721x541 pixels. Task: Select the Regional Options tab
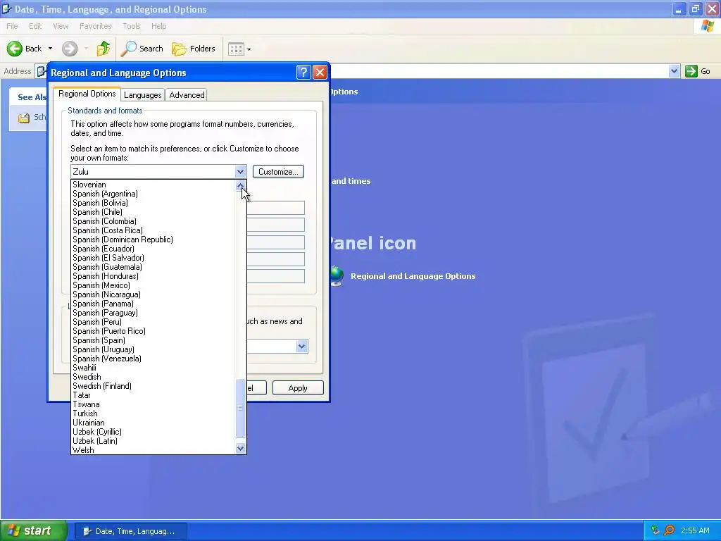point(87,94)
